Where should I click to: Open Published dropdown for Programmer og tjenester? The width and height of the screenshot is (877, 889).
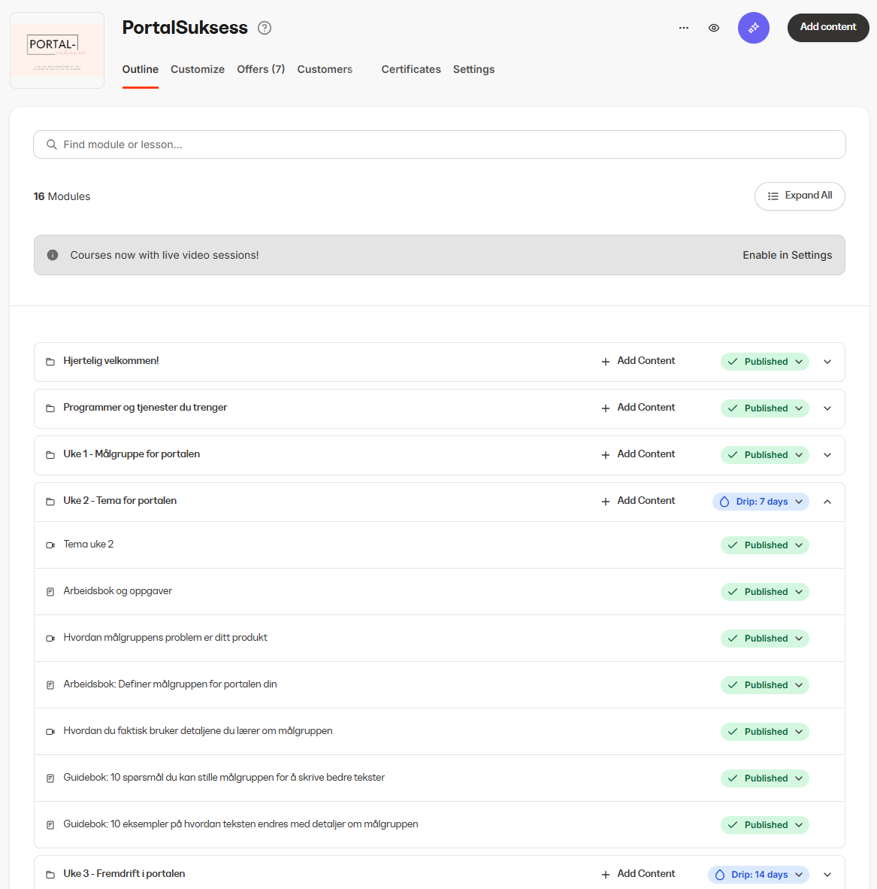(x=765, y=408)
